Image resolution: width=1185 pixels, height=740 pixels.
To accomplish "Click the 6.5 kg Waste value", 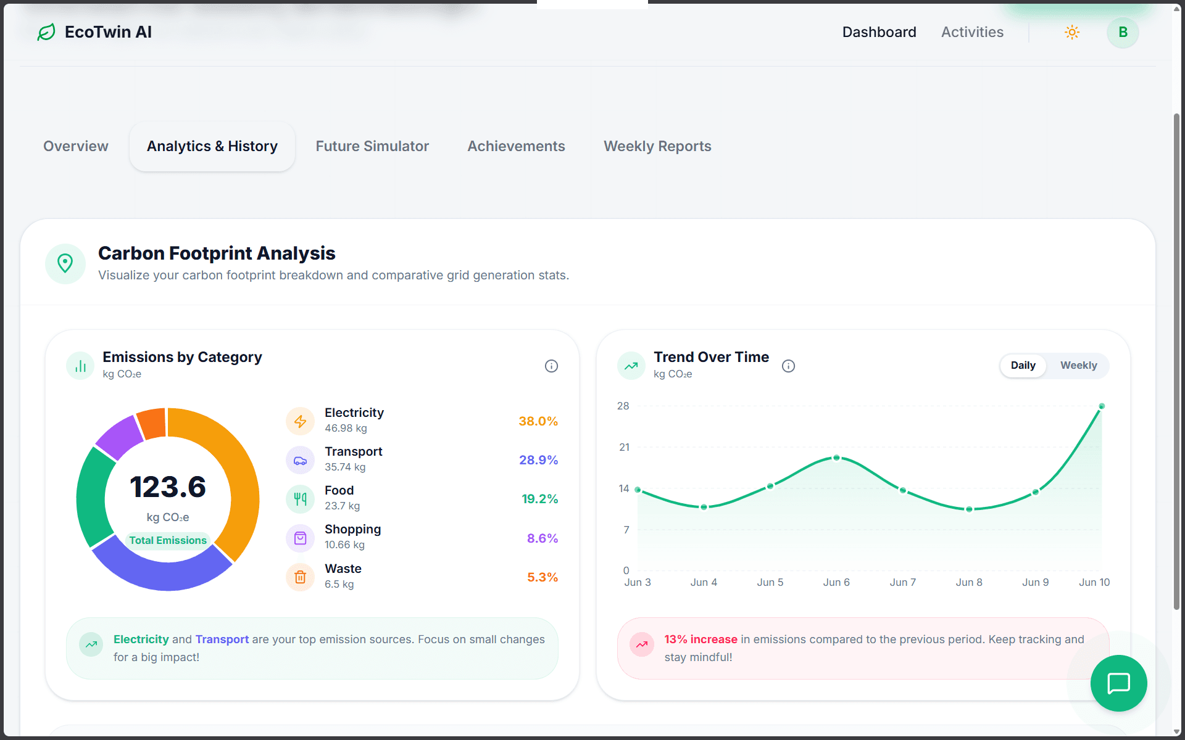I will 339,585.
